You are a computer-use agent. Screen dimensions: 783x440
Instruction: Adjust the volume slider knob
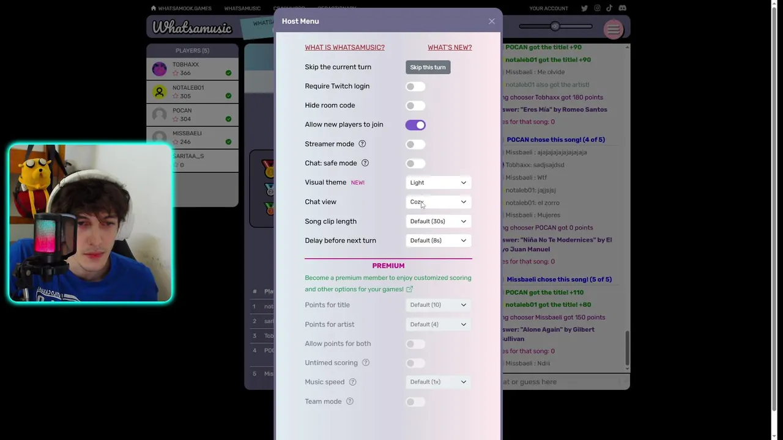click(x=555, y=26)
